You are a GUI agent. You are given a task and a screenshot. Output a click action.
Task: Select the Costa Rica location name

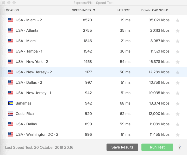[25, 114]
